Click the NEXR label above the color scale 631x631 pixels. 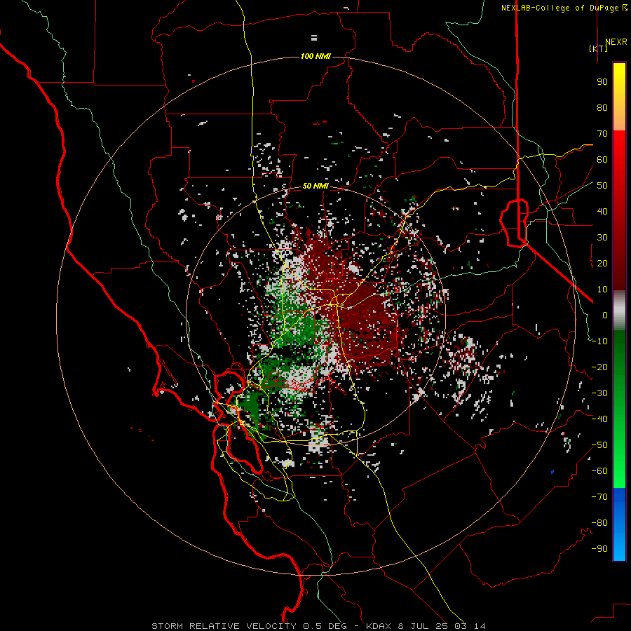[x=616, y=42]
